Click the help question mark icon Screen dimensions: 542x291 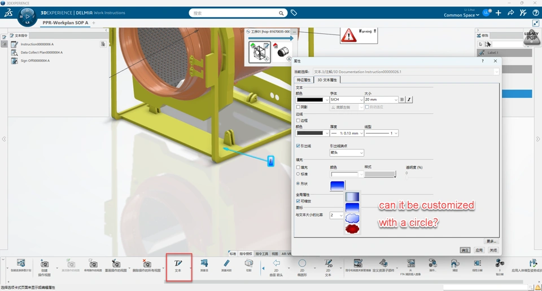535,13
